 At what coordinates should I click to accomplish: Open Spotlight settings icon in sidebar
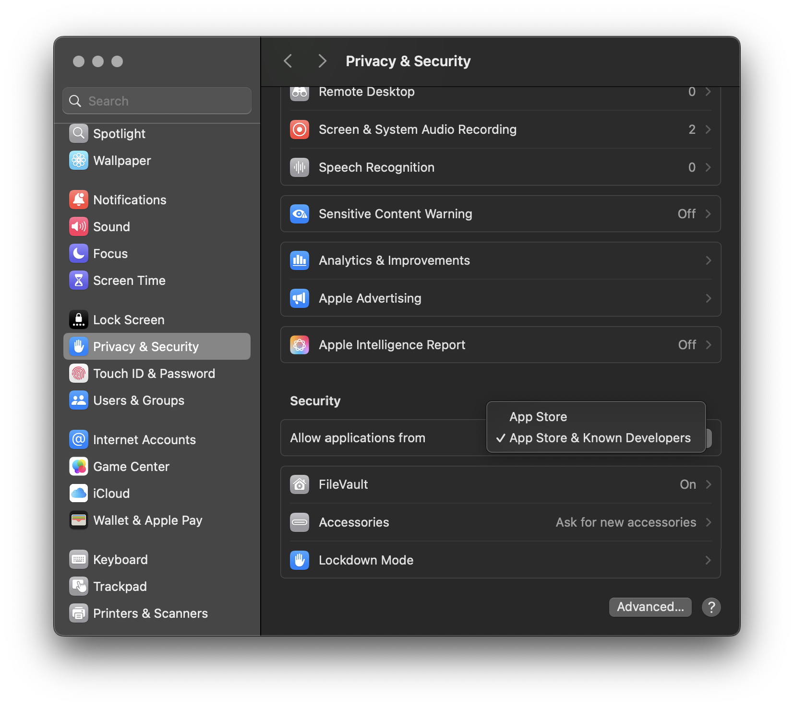[x=79, y=133]
